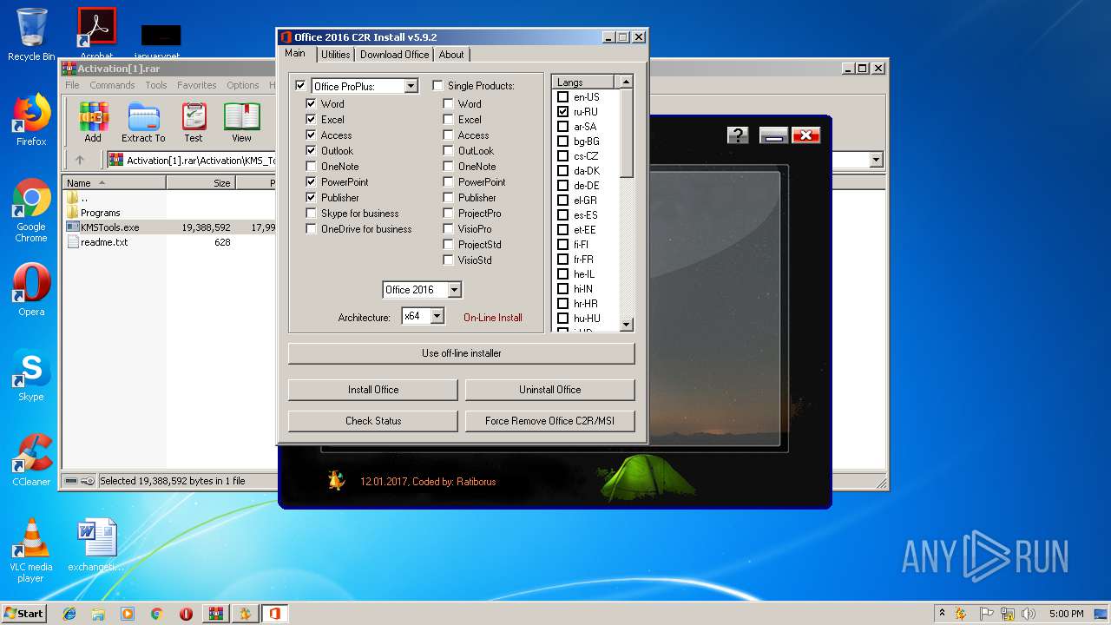Image resolution: width=1111 pixels, height=625 pixels.
Task: Click the Uninstall Office button
Action: [x=550, y=390]
